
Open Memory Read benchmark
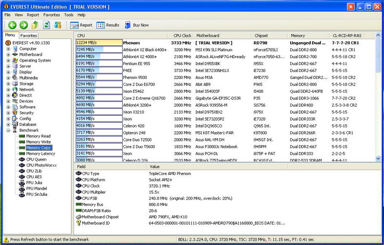(38, 136)
